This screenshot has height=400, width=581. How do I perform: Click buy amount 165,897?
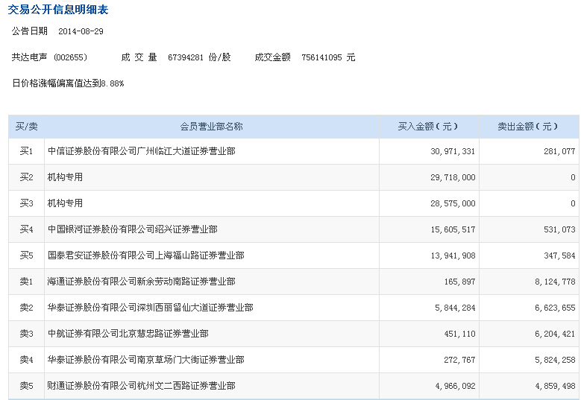point(459,282)
